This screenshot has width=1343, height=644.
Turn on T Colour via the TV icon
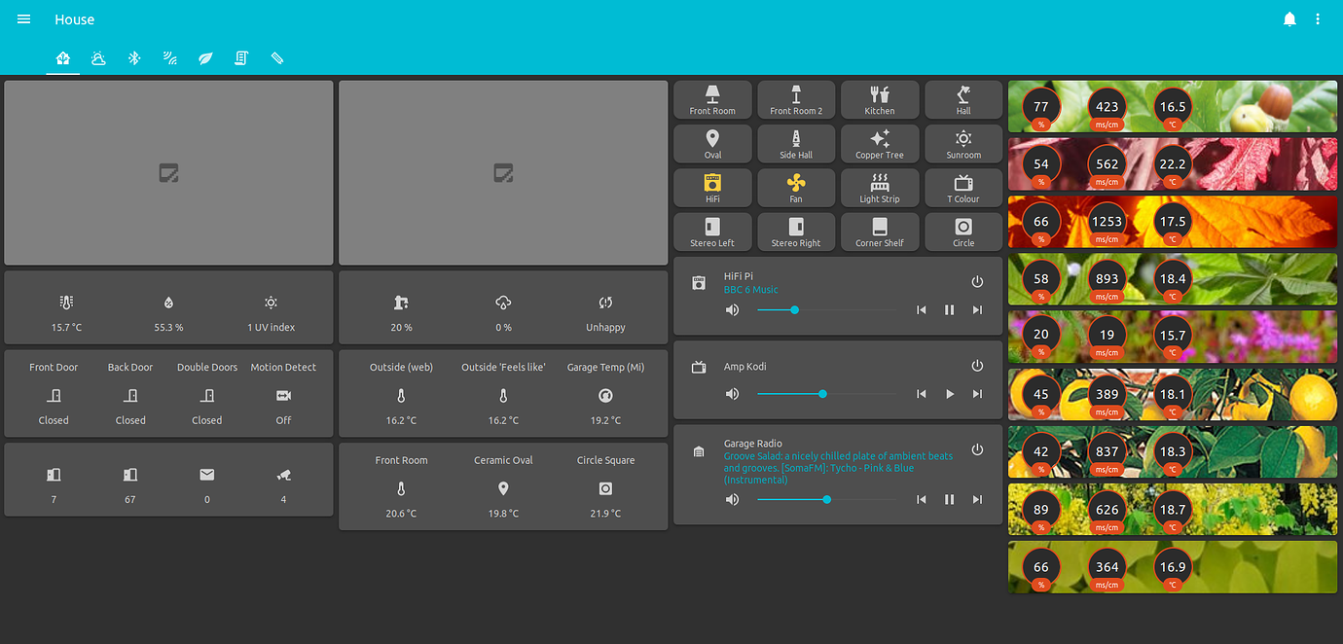(963, 181)
